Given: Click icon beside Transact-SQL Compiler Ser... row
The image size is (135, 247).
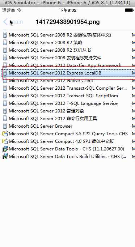Looking at the screenshot, I should coord(5,88).
